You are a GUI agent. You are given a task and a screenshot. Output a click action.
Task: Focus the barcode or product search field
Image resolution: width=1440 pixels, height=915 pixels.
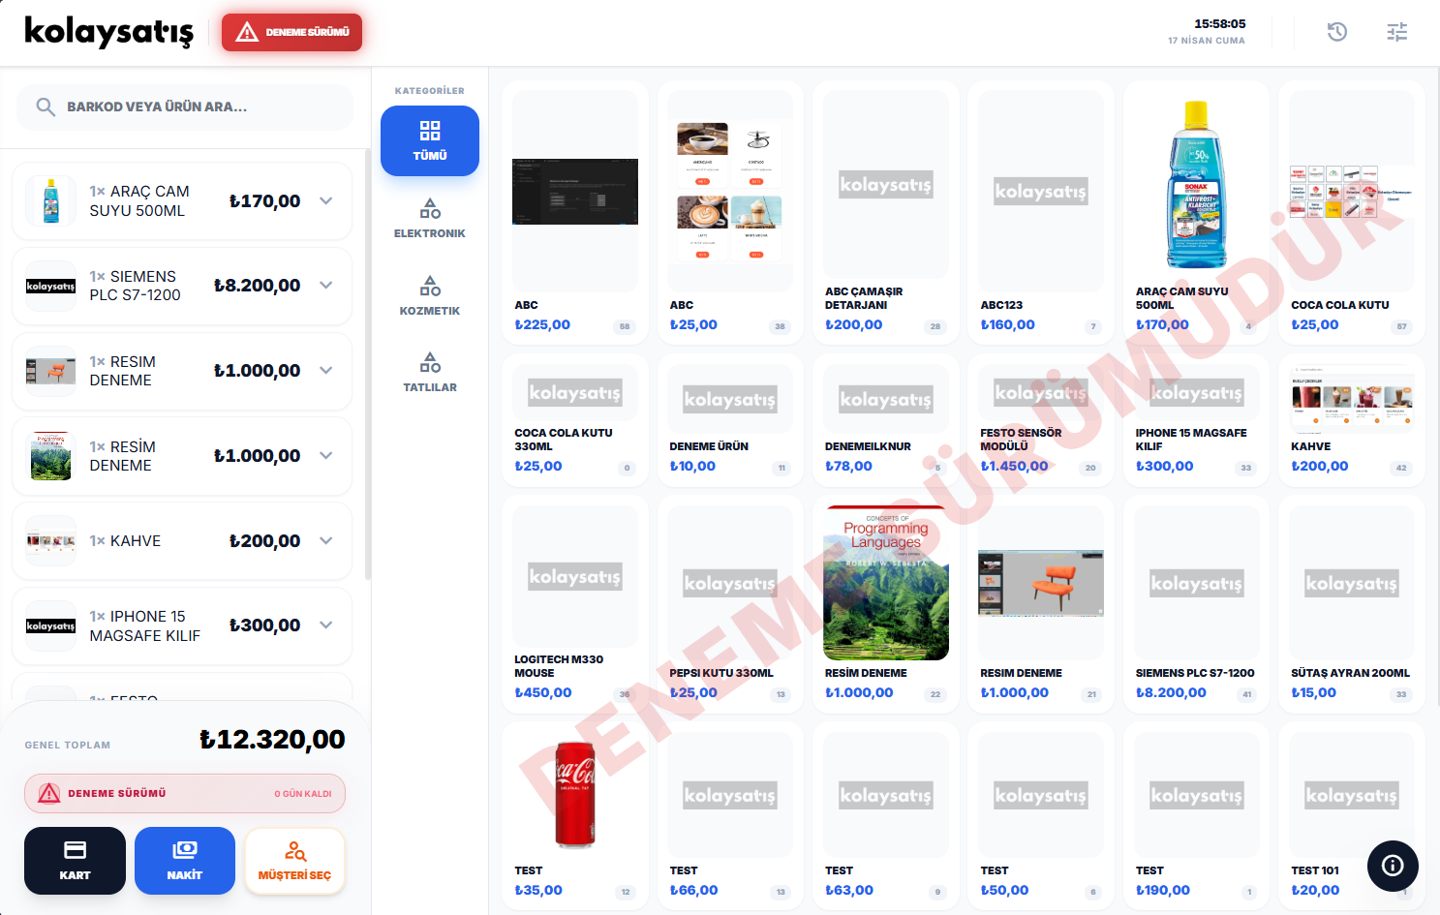(x=185, y=107)
